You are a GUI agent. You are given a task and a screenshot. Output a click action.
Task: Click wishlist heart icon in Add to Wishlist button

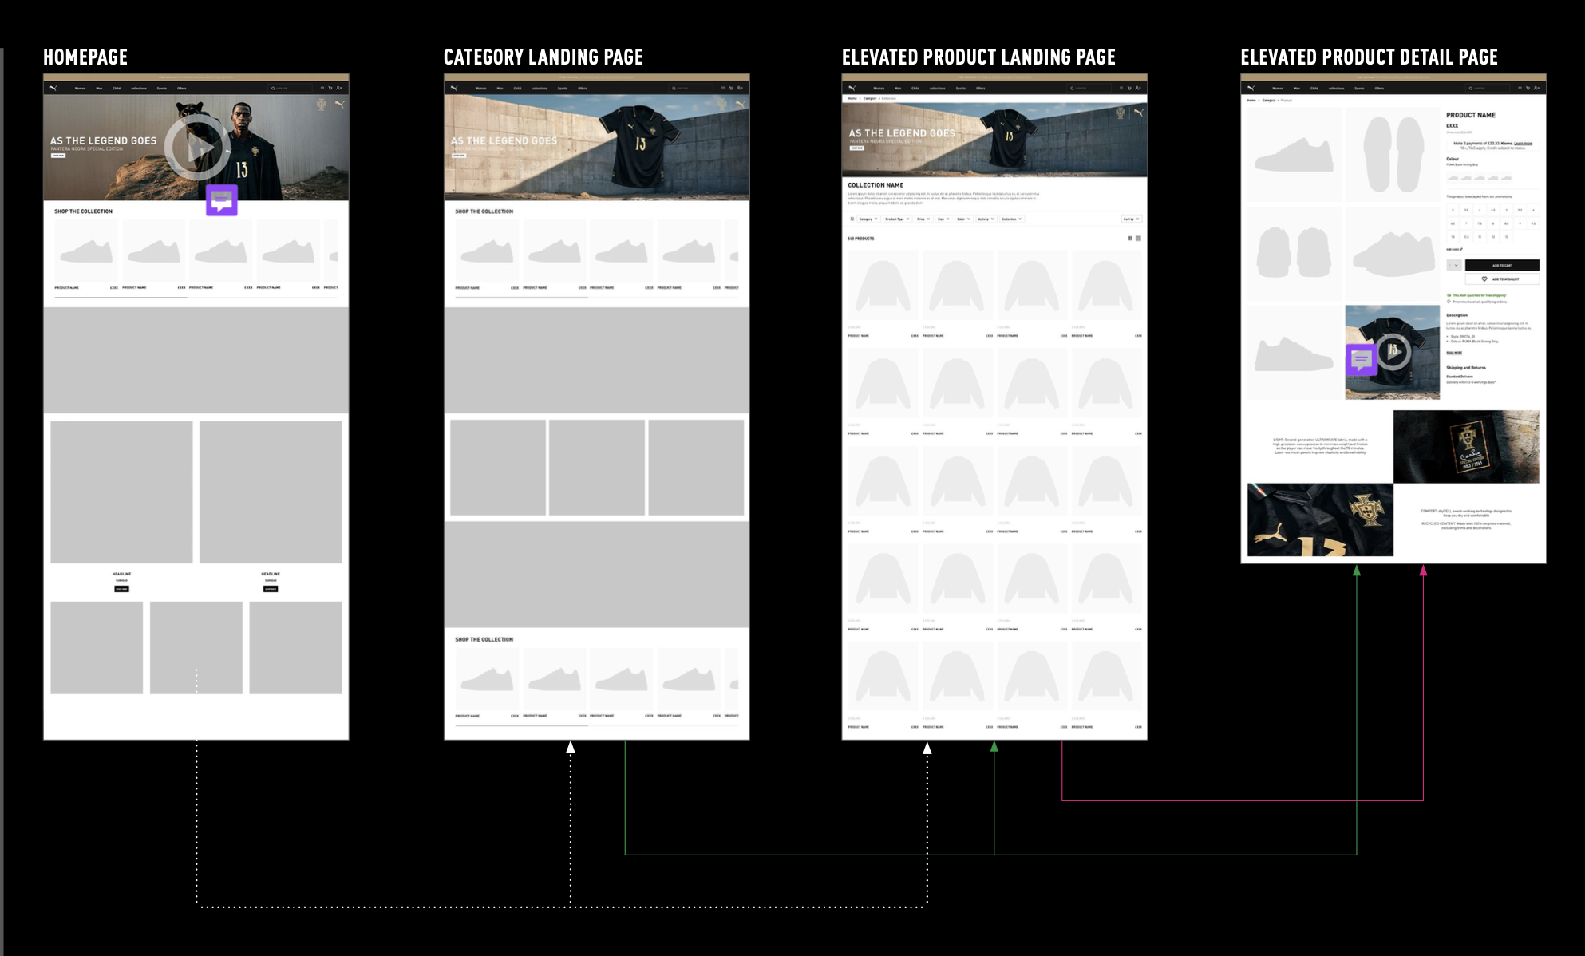pyautogui.click(x=1484, y=279)
